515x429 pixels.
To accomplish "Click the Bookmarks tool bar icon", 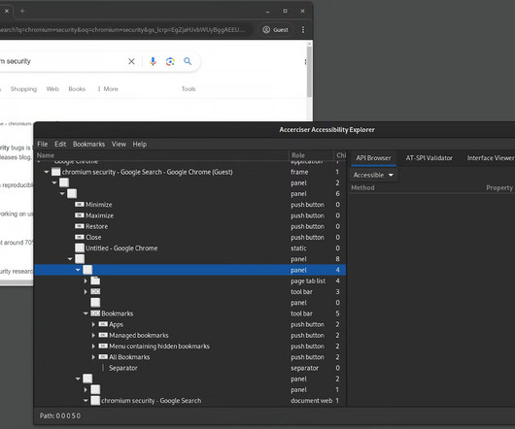I will 95,313.
